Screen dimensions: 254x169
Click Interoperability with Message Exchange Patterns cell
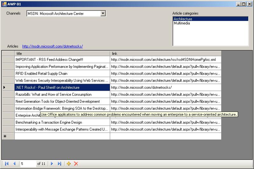point(62,129)
